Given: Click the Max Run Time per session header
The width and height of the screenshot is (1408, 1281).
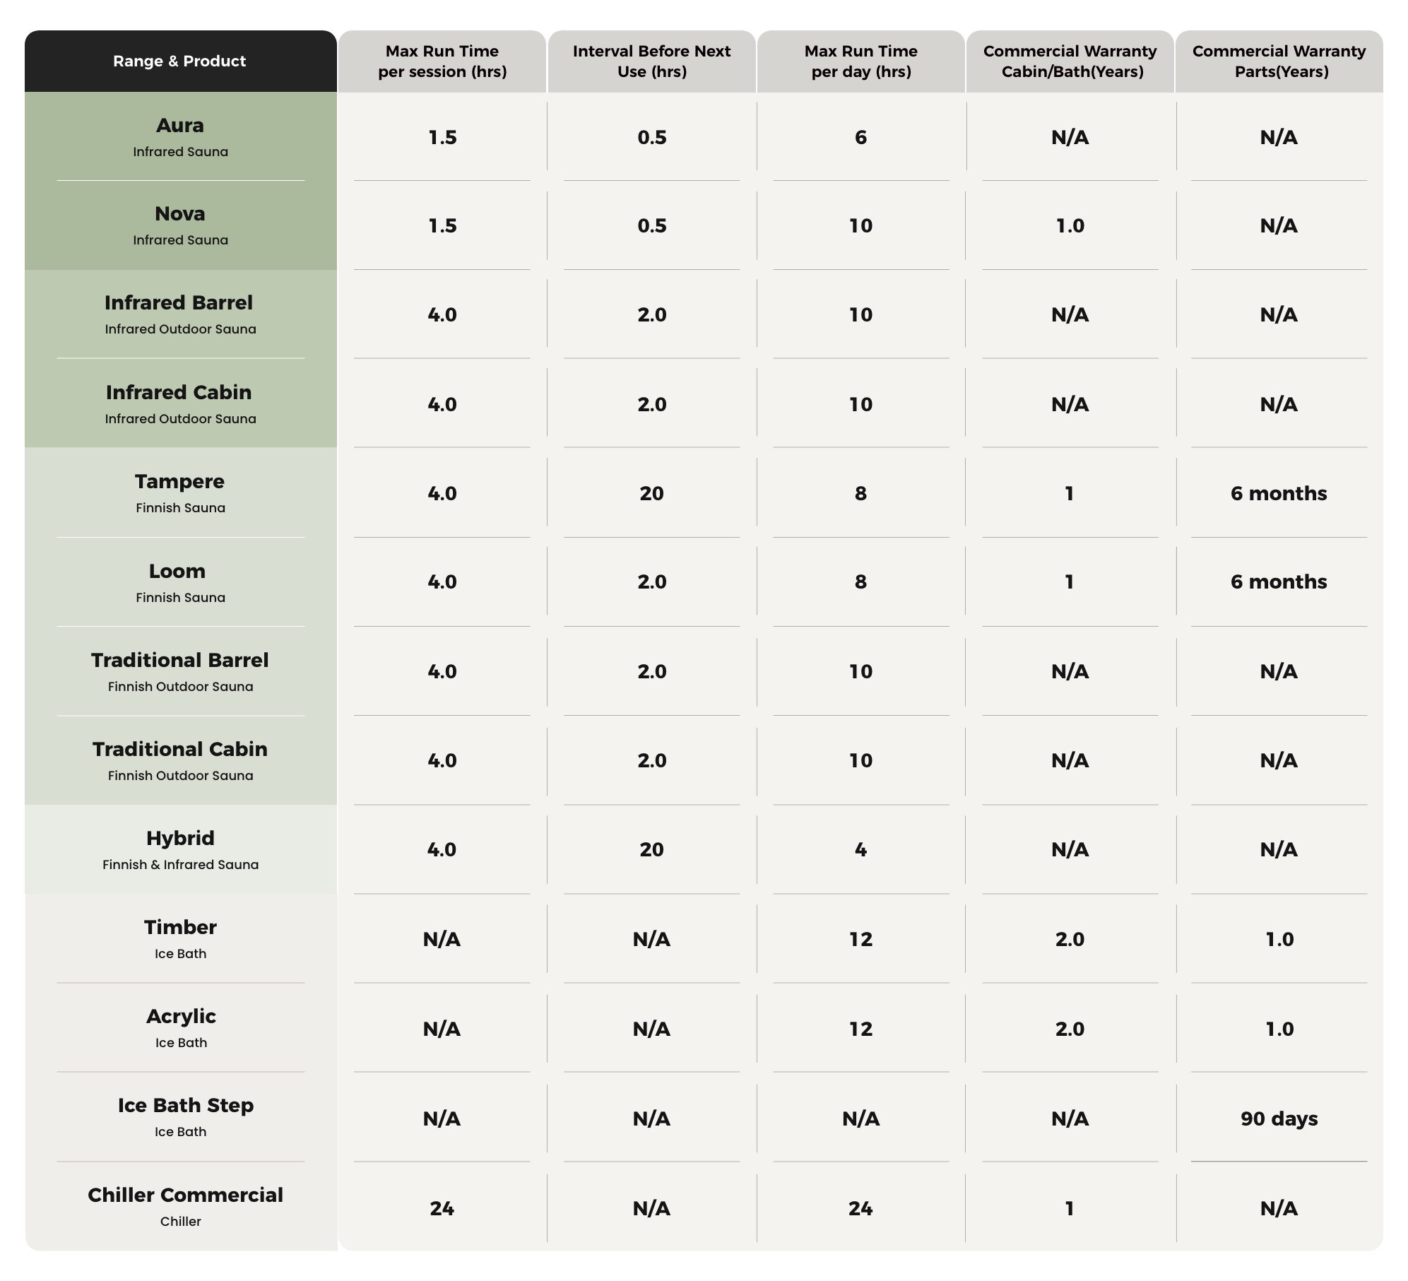Looking at the screenshot, I should click(442, 61).
